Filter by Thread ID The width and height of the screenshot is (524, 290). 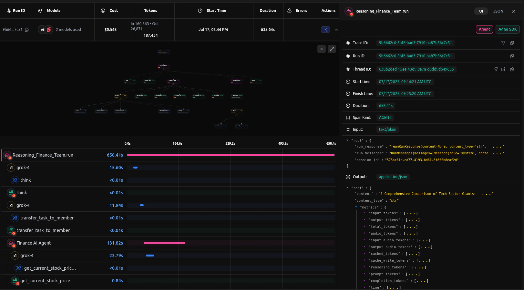click(x=496, y=69)
